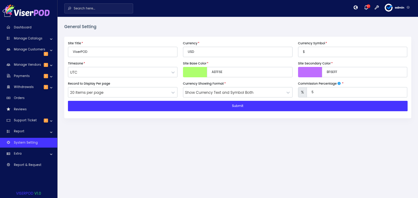Click the wrench tool icon
The width and height of the screenshot is (418, 198).
point(377,8)
